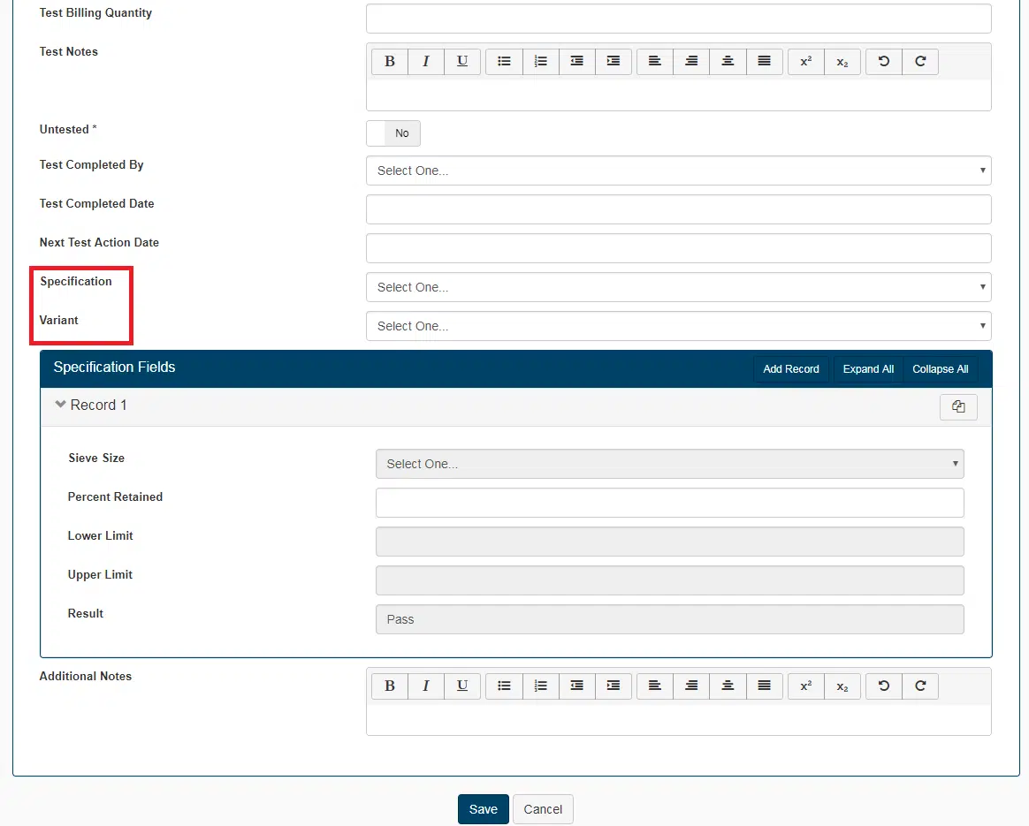Screen dimensions: 1029x826
Task: Insert numbered list in Additional Notes
Action: point(541,686)
